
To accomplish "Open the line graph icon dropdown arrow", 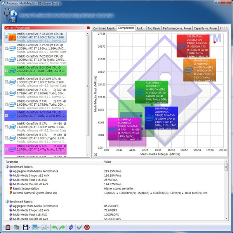I will [48, 227].
